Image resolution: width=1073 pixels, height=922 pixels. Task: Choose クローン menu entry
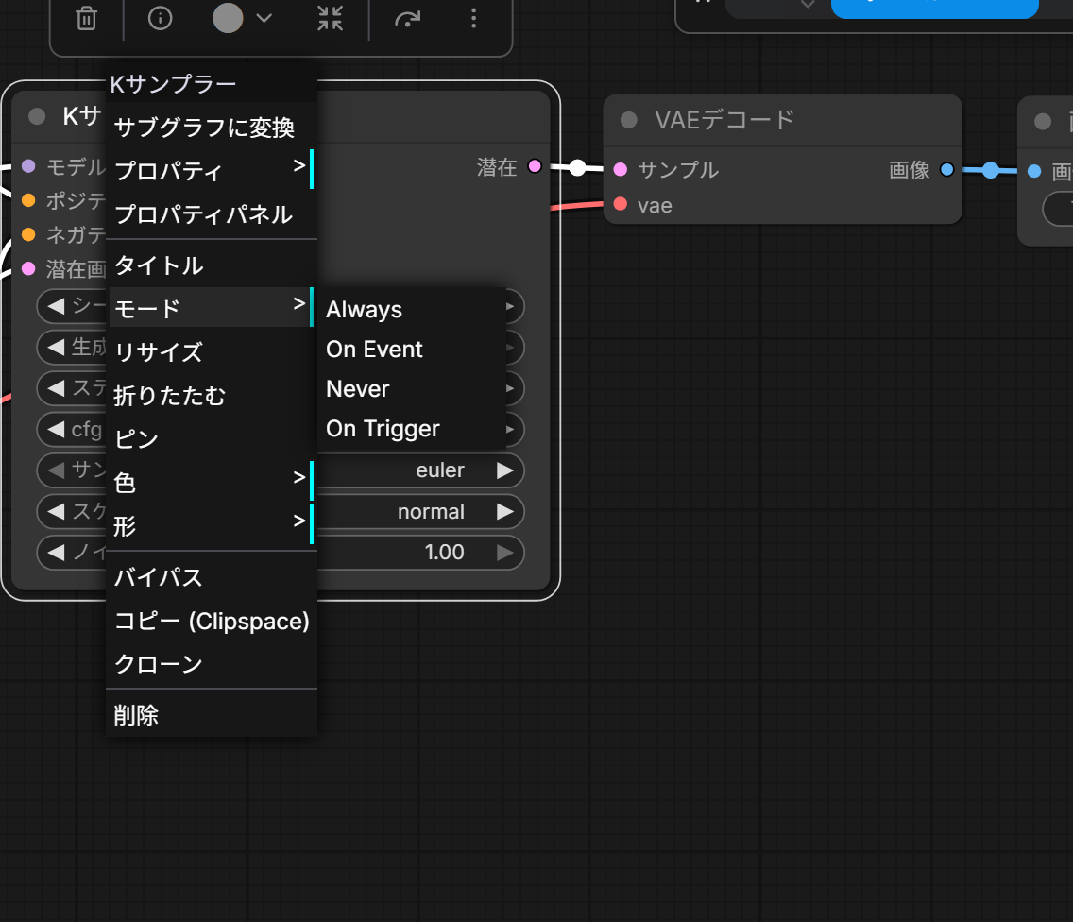click(x=212, y=664)
